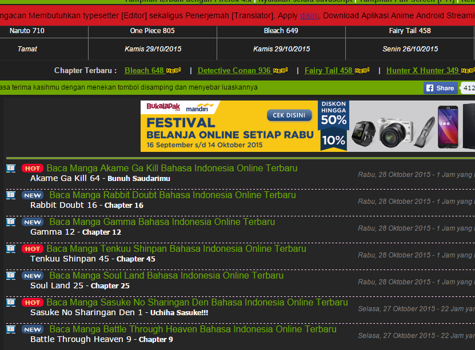
Task: Click the 'Chapter Terbaru :' label
Action: [x=85, y=70]
